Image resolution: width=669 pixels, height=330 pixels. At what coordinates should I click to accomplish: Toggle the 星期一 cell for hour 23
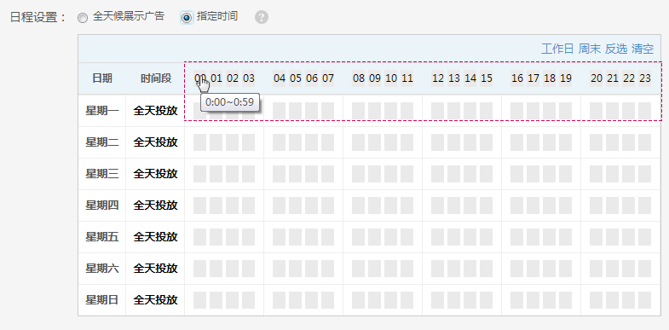[645, 111]
